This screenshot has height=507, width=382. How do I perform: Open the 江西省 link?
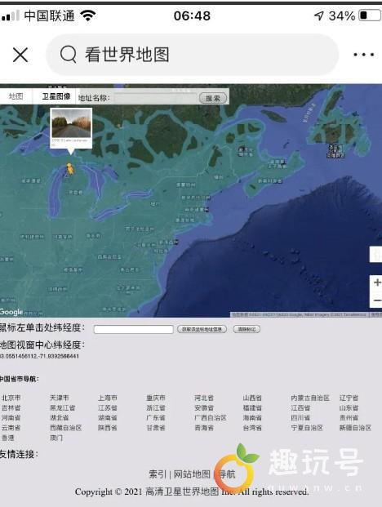[x=300, y=407]
